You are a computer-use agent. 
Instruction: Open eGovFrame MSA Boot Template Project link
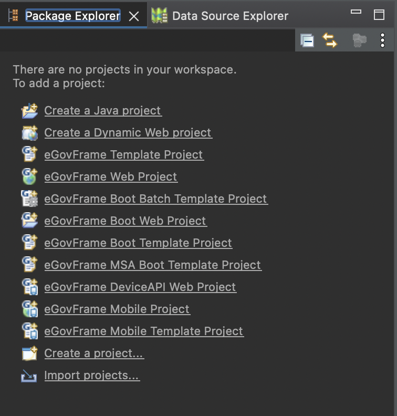click(x=152, y=265)
